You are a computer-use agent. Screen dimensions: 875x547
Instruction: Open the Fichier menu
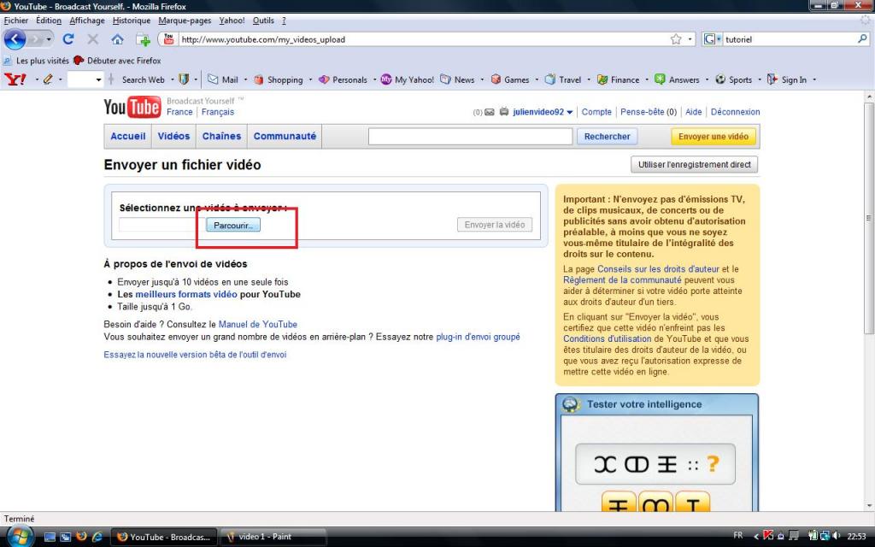[x=15, y=21]
